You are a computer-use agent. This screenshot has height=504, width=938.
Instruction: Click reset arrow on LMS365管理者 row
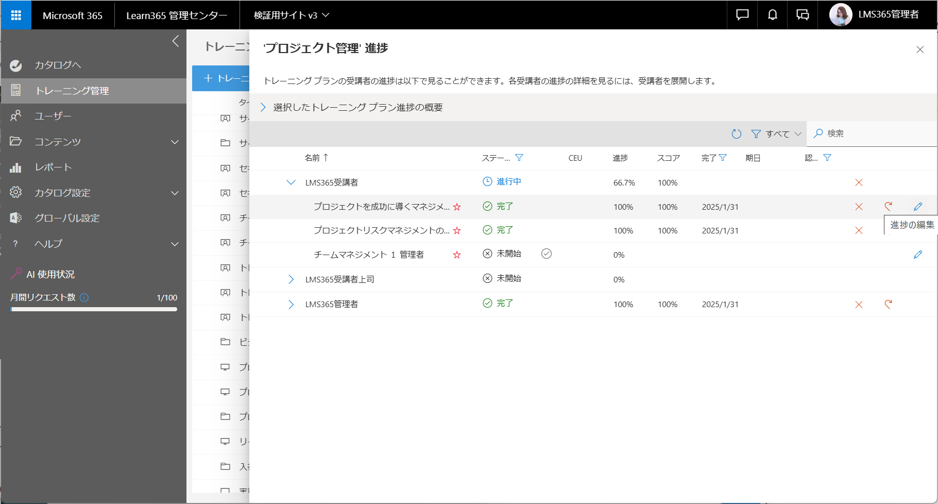(889, 305)
